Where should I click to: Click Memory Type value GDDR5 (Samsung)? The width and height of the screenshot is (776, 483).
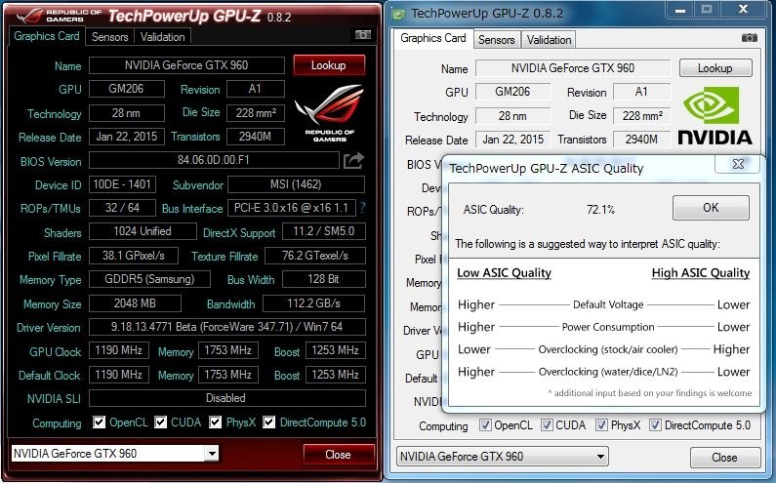point(149,279)
